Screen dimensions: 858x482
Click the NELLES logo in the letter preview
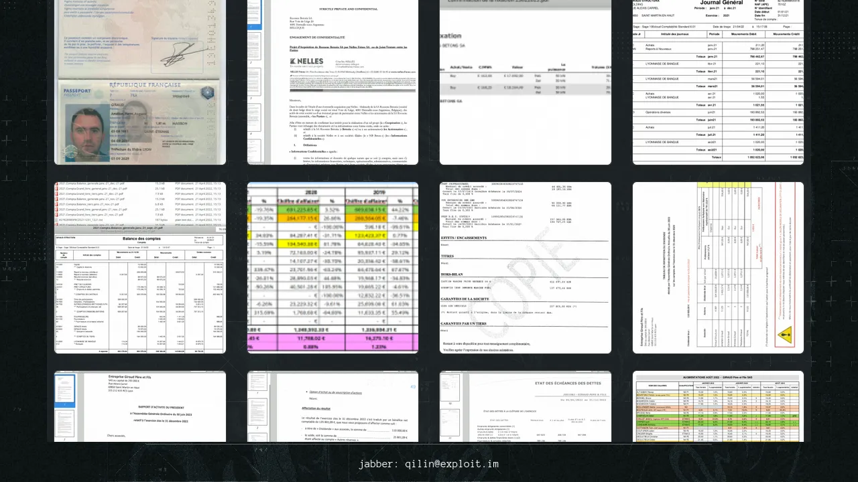[x=306, y=62]
